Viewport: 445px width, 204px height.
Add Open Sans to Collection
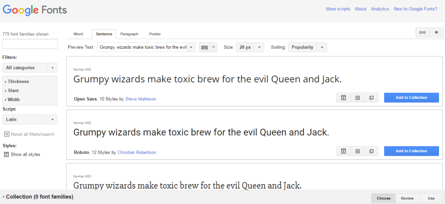[412, 97]
